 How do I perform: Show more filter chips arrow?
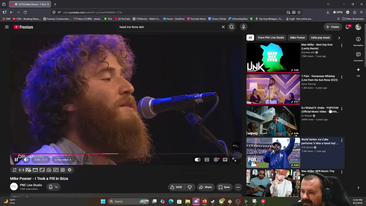pos(339,38)
